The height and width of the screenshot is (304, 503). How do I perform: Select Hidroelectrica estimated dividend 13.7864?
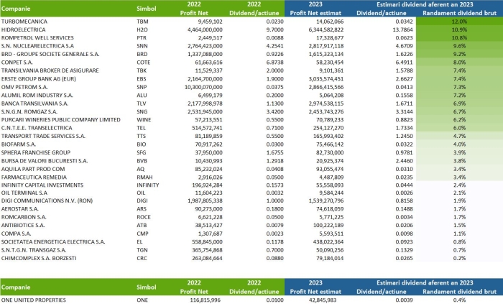(402, 29)
